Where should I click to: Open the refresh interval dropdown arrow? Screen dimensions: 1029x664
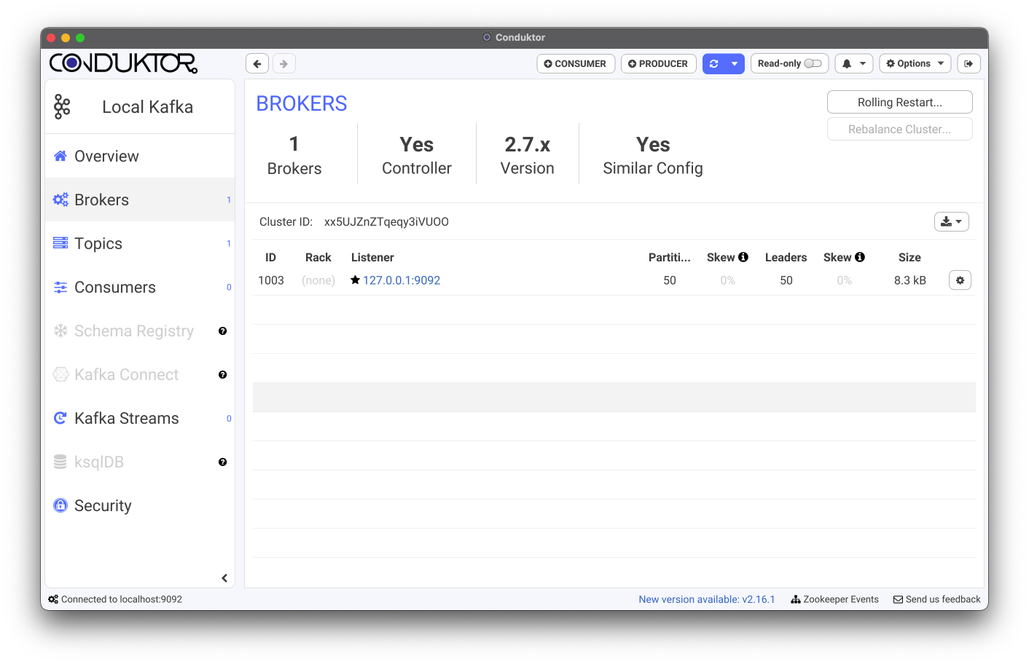coord(735,64)
